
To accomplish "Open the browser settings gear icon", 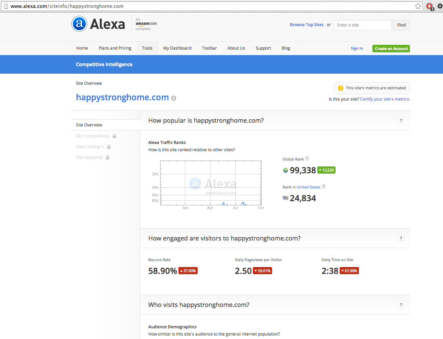I will (440, 6).
